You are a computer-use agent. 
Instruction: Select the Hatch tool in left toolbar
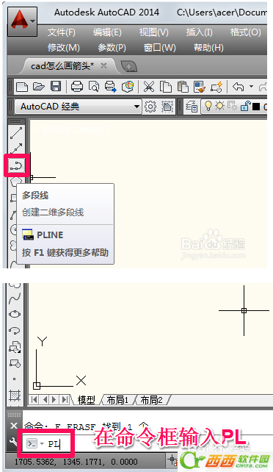(x=15, y=396)
